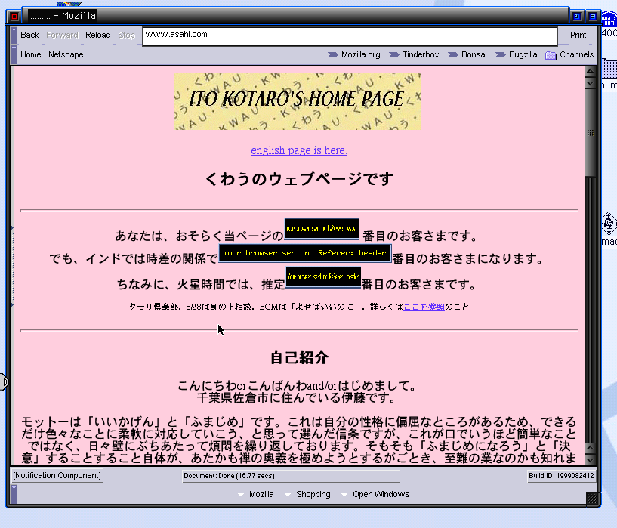Go to Home in the personal toolbar
The width and height of the screenshot is (617, 528).
(31, 54)
